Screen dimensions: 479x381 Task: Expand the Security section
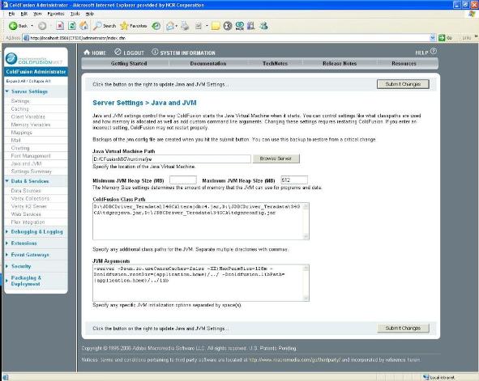[21, 266]
